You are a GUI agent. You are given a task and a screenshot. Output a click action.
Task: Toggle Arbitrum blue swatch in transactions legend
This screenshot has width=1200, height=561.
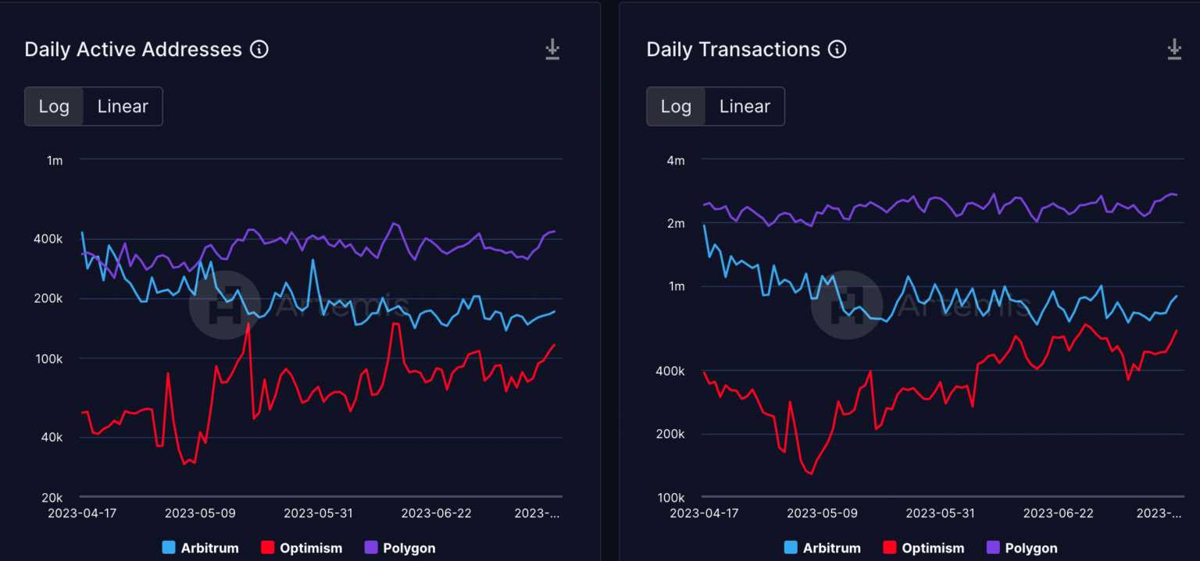(x=791, y=548)
